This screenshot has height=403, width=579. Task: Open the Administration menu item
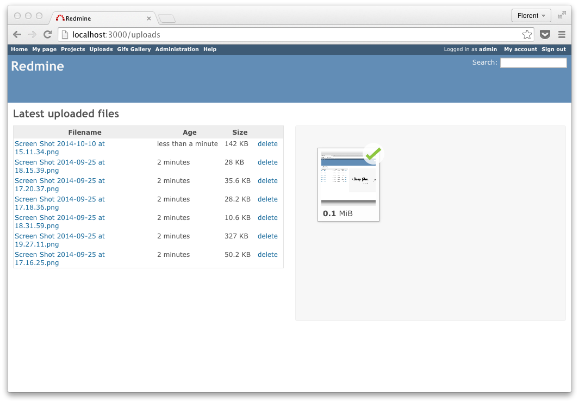(x=177, y=49)
